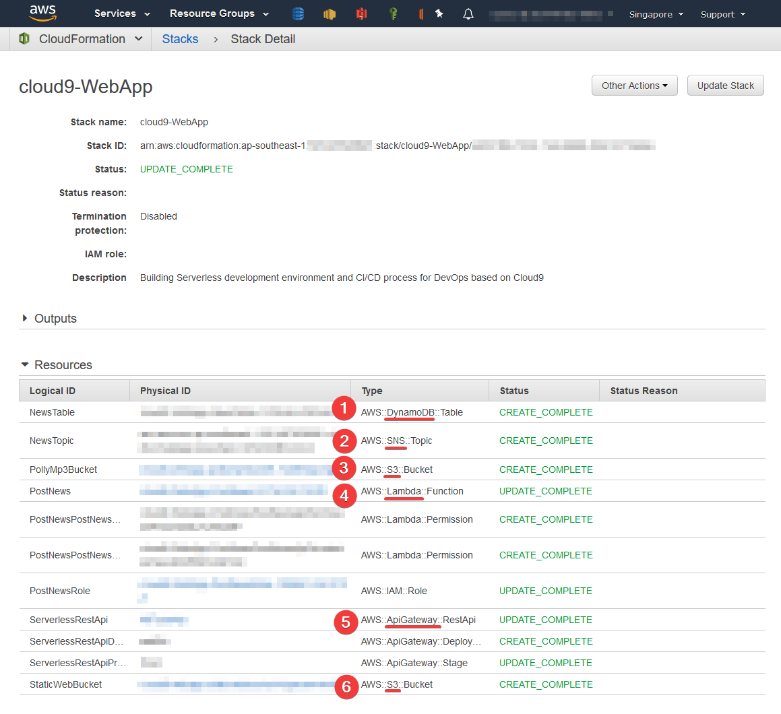Screen dimensions: 781x714
Task: Click the AWS::DynamoDB::Table type cell
Action: (x=412, y=412)
